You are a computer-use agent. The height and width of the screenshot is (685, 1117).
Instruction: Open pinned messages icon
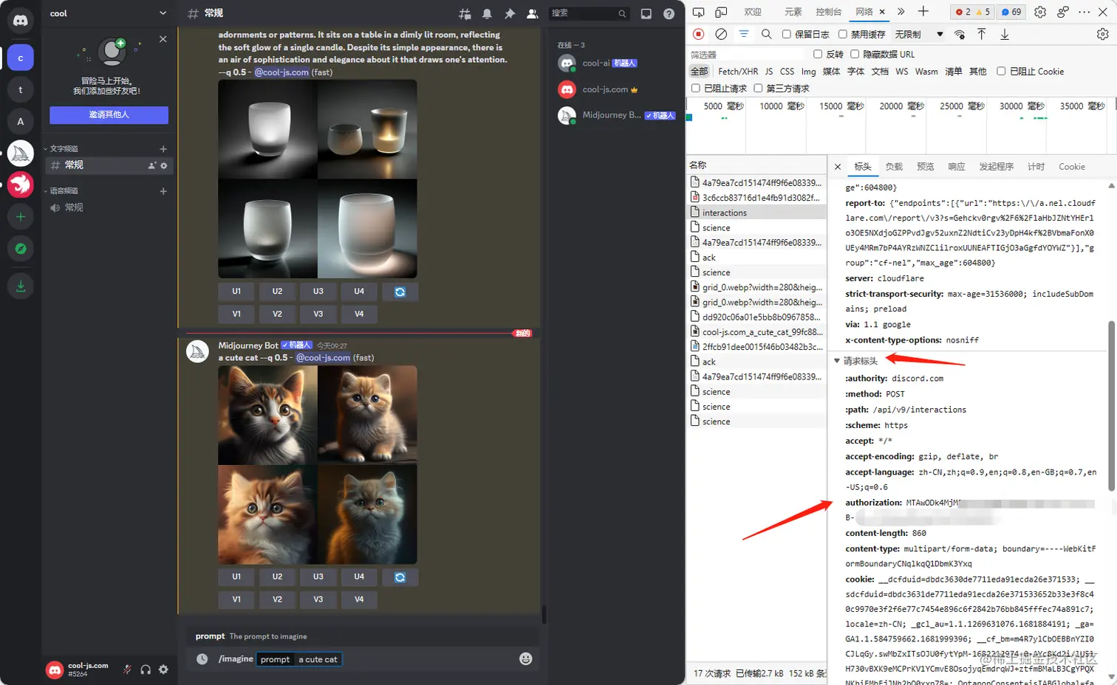tap(510, 13)
